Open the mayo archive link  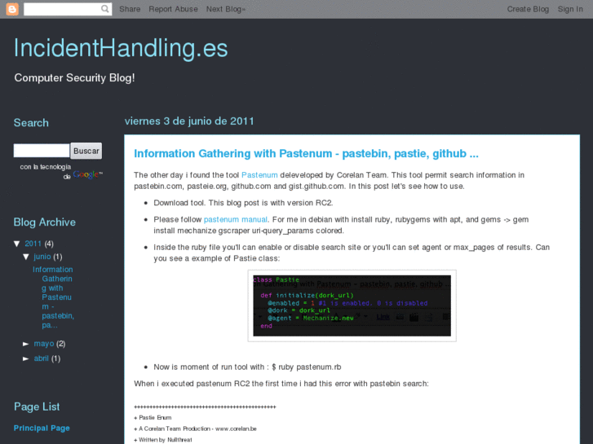click(44, 344)
